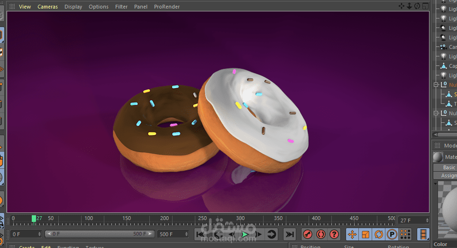Record active objects with key icon
The height and width of the screenshot is (248, 457).
308,234
